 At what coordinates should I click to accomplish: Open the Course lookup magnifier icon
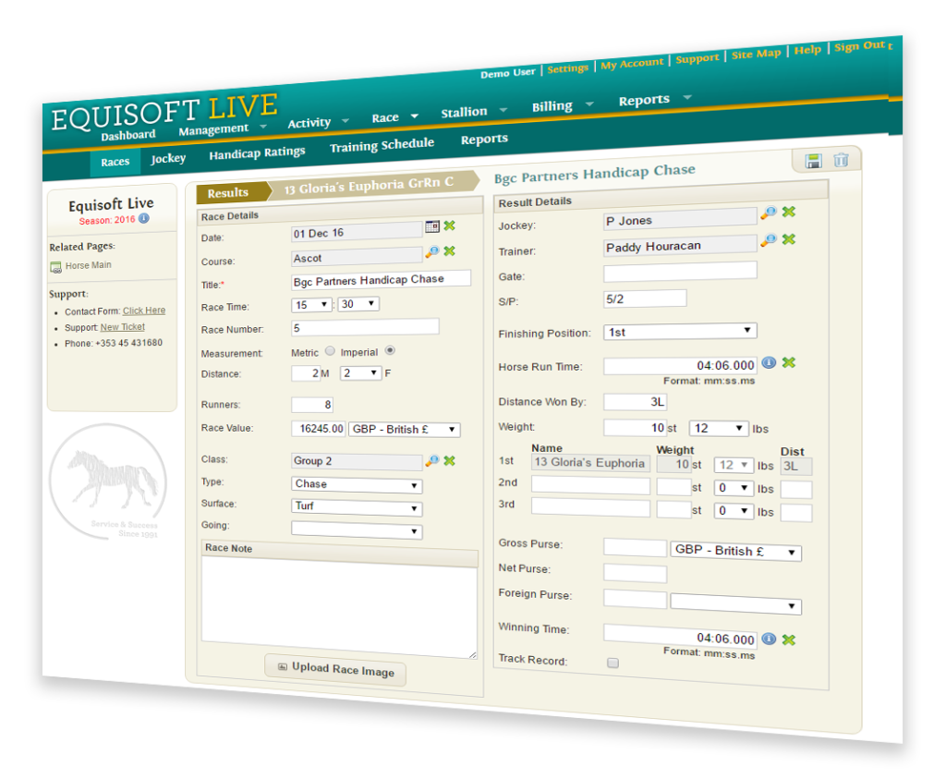(431, 250)
